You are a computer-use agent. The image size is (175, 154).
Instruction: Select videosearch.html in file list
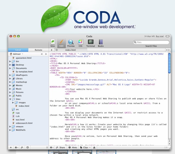pos(24,123)
